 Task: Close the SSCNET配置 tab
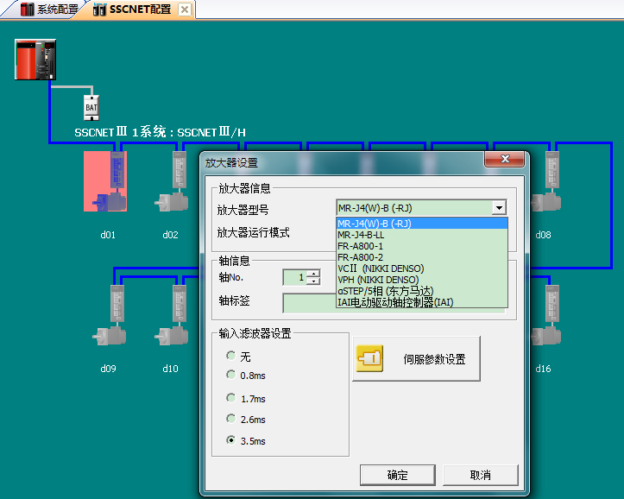(184, 9)
